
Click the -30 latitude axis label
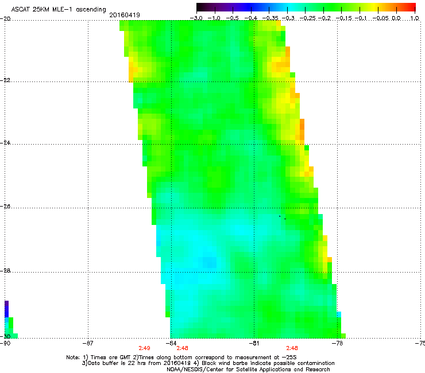click(x=5, y=336)
